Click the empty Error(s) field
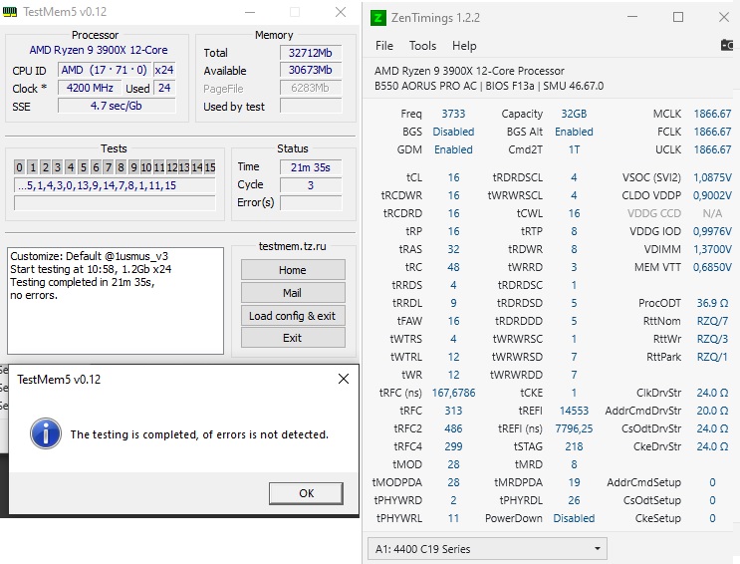Viewport: 740px width, 564px height. tap(311, 202)
